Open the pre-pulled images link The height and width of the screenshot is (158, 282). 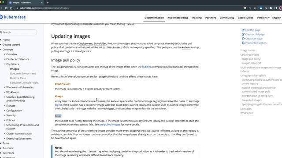click(x=110, y=125)
